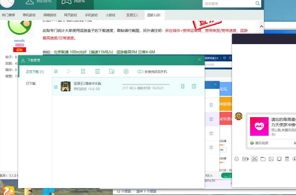Open download folder with the toolbar folder icon

coord(112,71)
